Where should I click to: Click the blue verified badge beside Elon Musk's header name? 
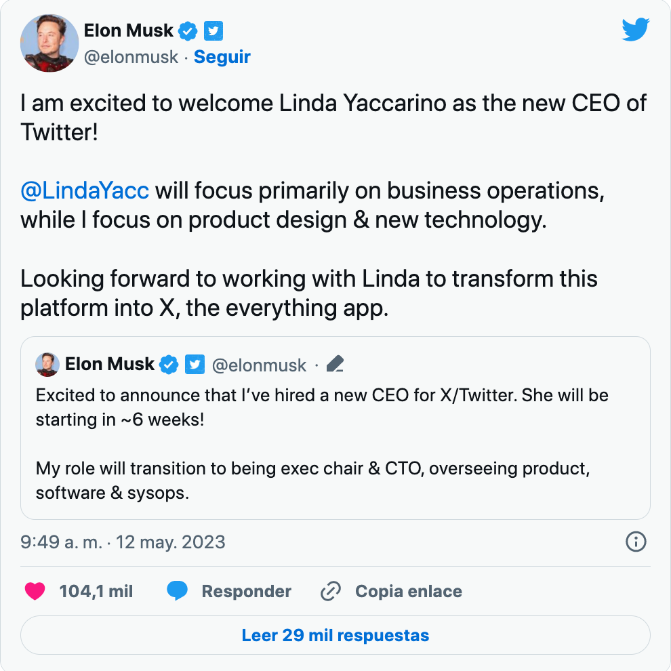pos(188,30)
